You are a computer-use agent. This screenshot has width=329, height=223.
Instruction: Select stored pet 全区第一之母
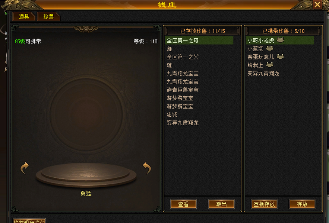[199, 41]
